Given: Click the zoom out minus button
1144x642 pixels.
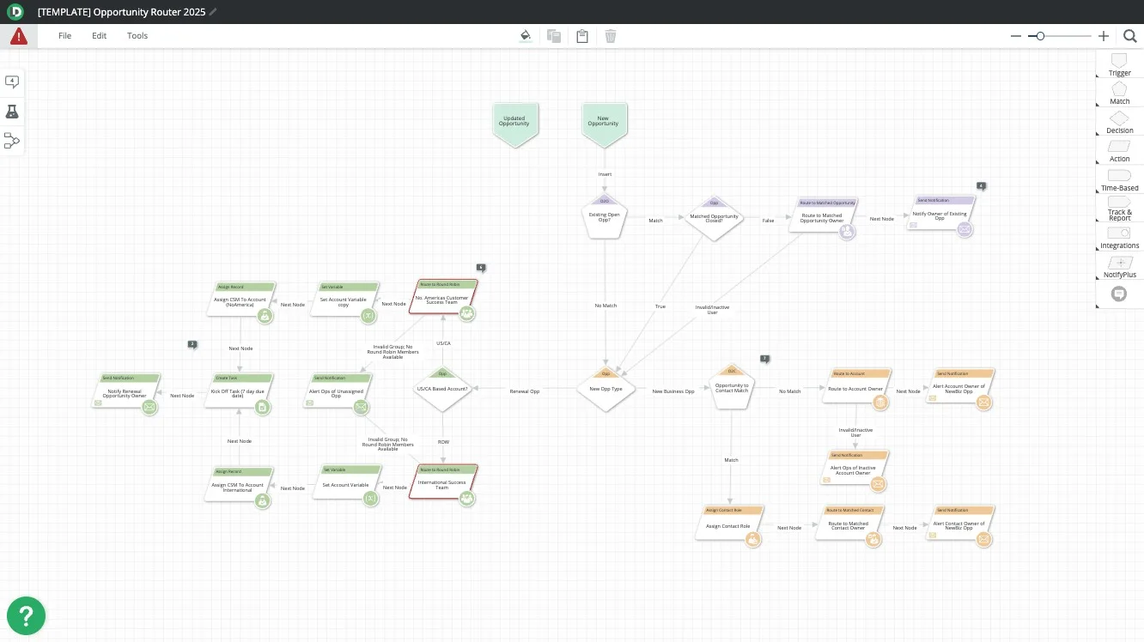Looking at the screenshot, I should [1016, 36].
